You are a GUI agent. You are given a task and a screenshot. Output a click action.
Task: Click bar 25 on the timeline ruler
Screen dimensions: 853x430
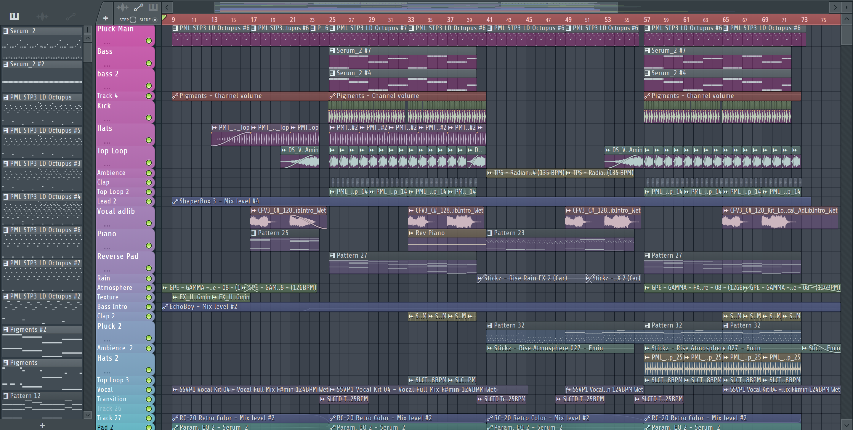tap(332, 20)
